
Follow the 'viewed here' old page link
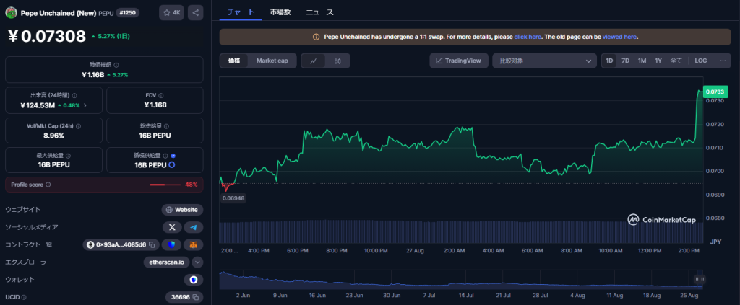[x=619, y=36]
